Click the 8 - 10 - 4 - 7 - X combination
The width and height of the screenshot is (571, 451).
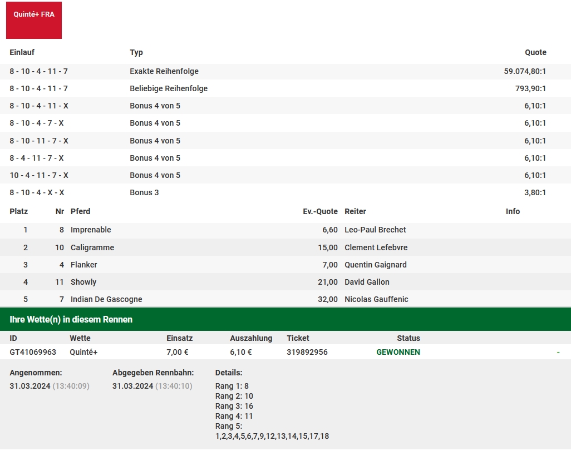[36, 123]
